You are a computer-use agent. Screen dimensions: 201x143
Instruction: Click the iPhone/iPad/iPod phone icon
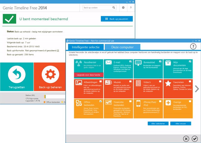tap(138, 103)
